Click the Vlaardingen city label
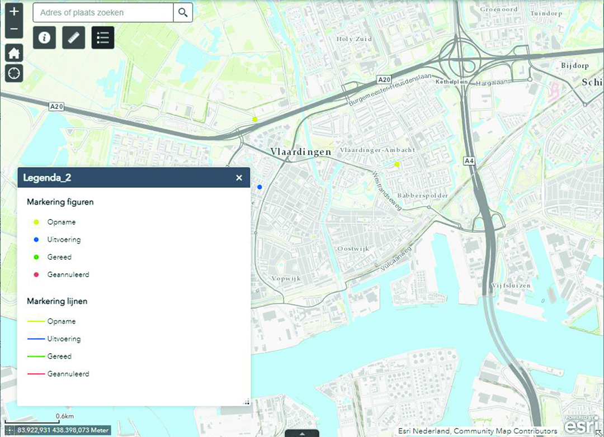This screenshot has width=604, height=437. click(300, 151)
